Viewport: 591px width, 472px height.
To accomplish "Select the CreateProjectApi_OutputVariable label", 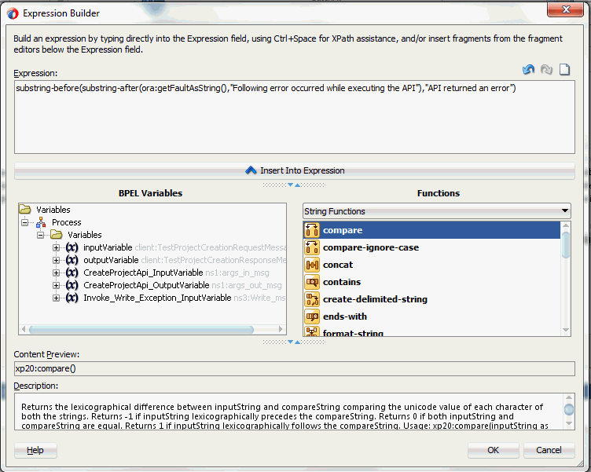I will 146,285.
